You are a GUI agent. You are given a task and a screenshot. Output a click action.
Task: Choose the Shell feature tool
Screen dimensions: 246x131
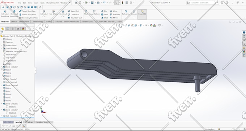pyautogui.click(x=105, y=18)
